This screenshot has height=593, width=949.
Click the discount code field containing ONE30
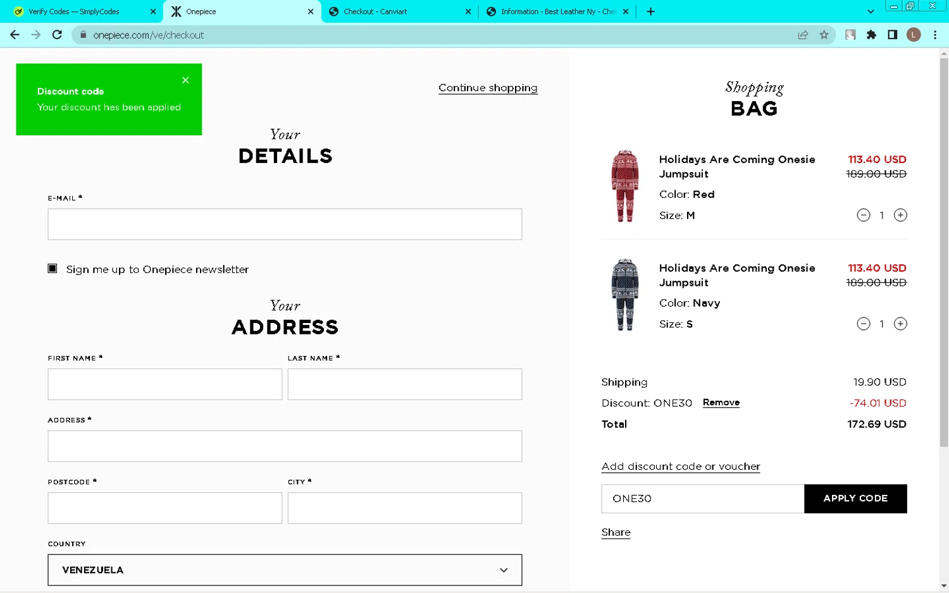pos(703,499)
